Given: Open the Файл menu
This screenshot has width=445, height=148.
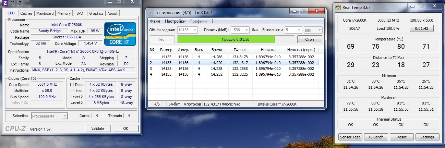Looking at the screenshot, I should pyautogui.click(x=155, y=21).
